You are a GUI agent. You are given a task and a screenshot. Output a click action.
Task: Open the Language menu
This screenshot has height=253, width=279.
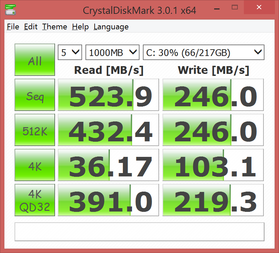coord(111,27)
